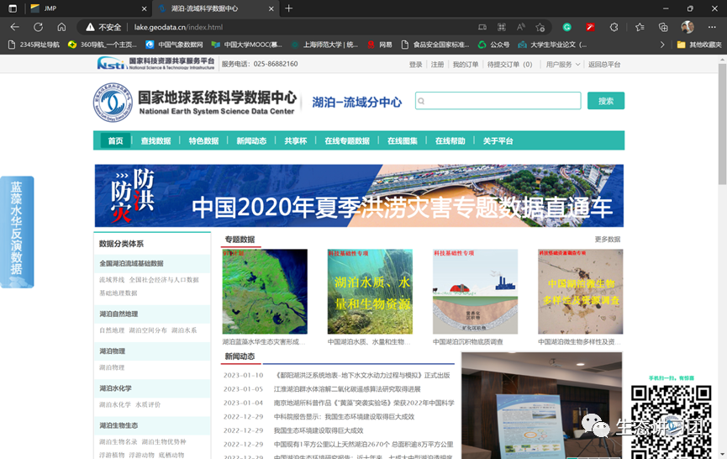Click the 搜索 search button

[x=605, y=101]
